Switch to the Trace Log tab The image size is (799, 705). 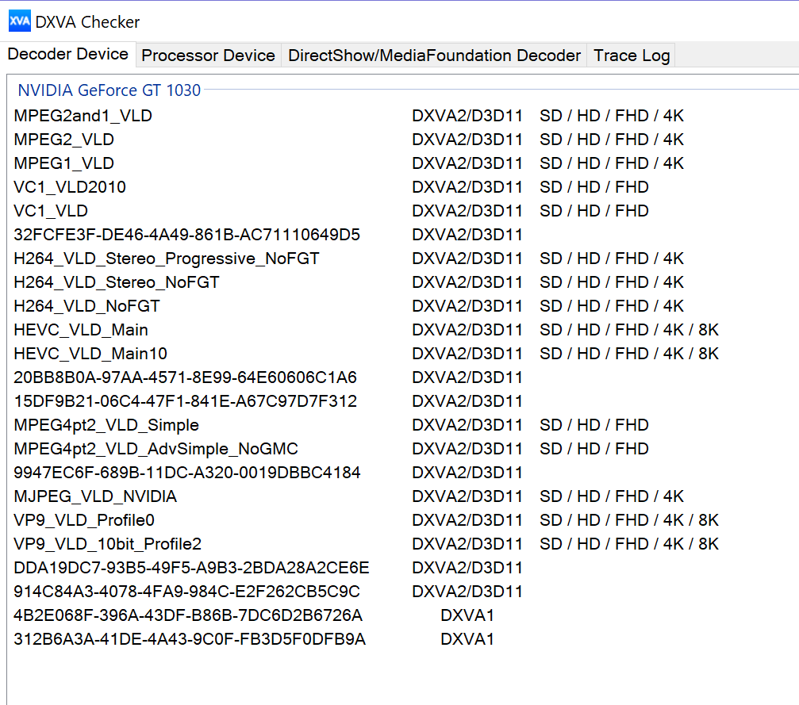point(632,55)
